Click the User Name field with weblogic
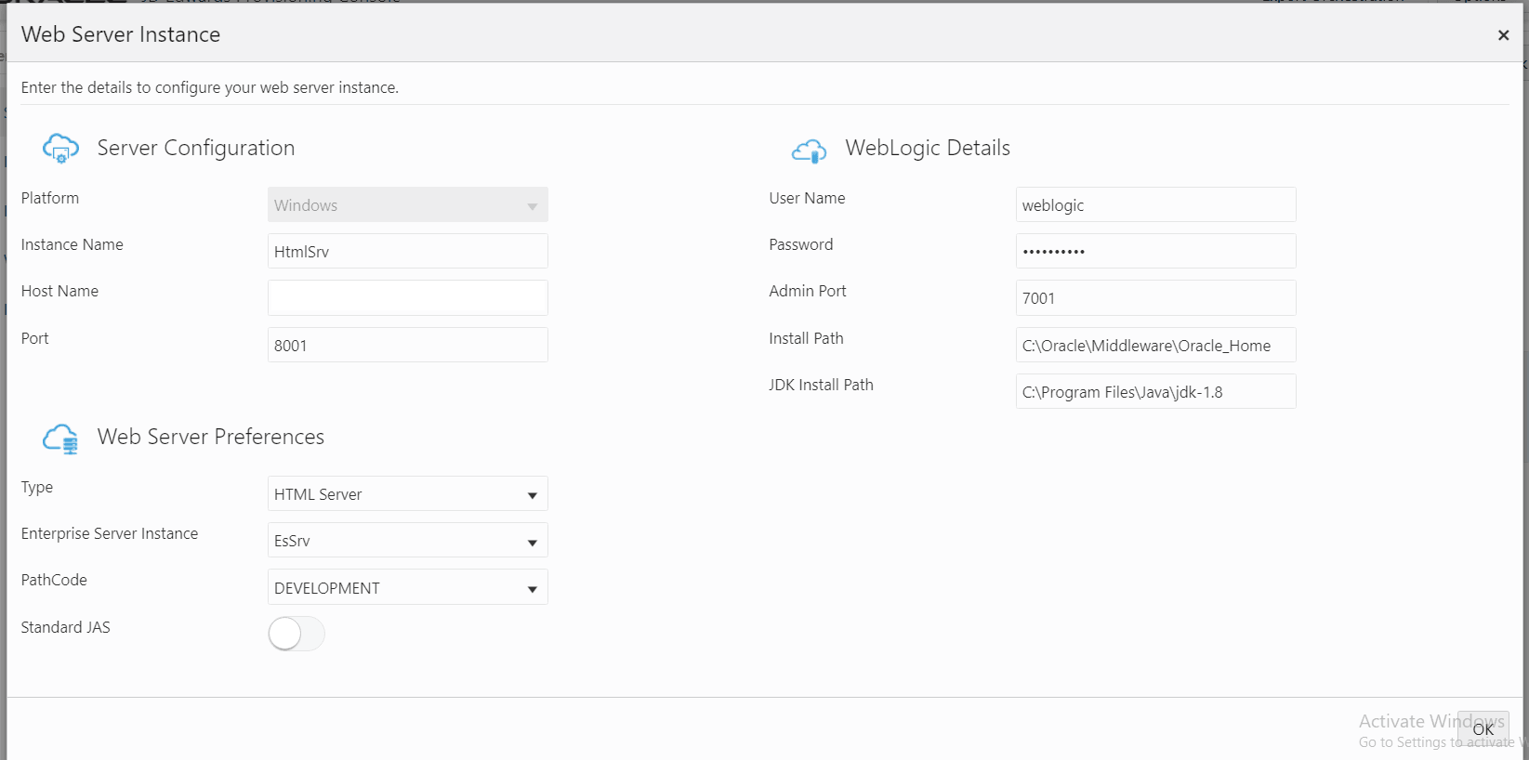This screenshot has height=760, width=1529. tap(1155, 204)
